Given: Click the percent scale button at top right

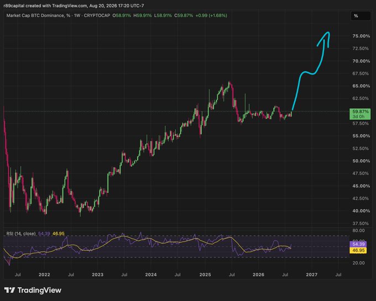Looking at the screenshot, I should click(x=361, y=16).
